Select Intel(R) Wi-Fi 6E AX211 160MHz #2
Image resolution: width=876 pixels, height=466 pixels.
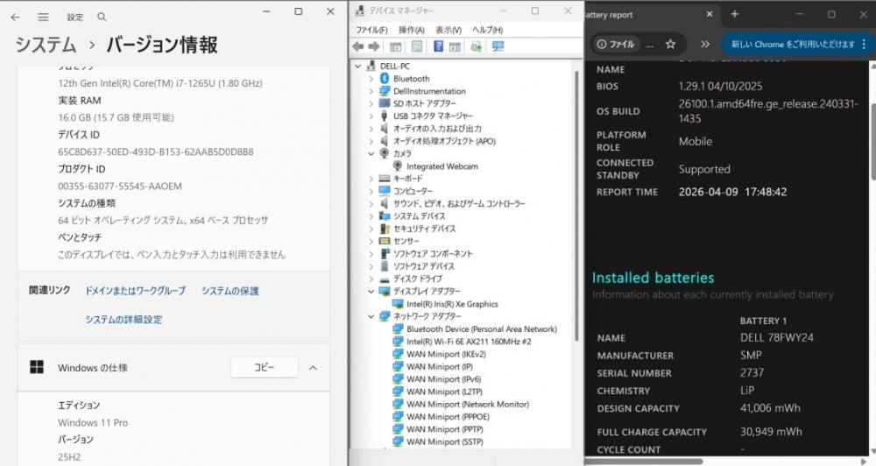(x=469, y=342)
